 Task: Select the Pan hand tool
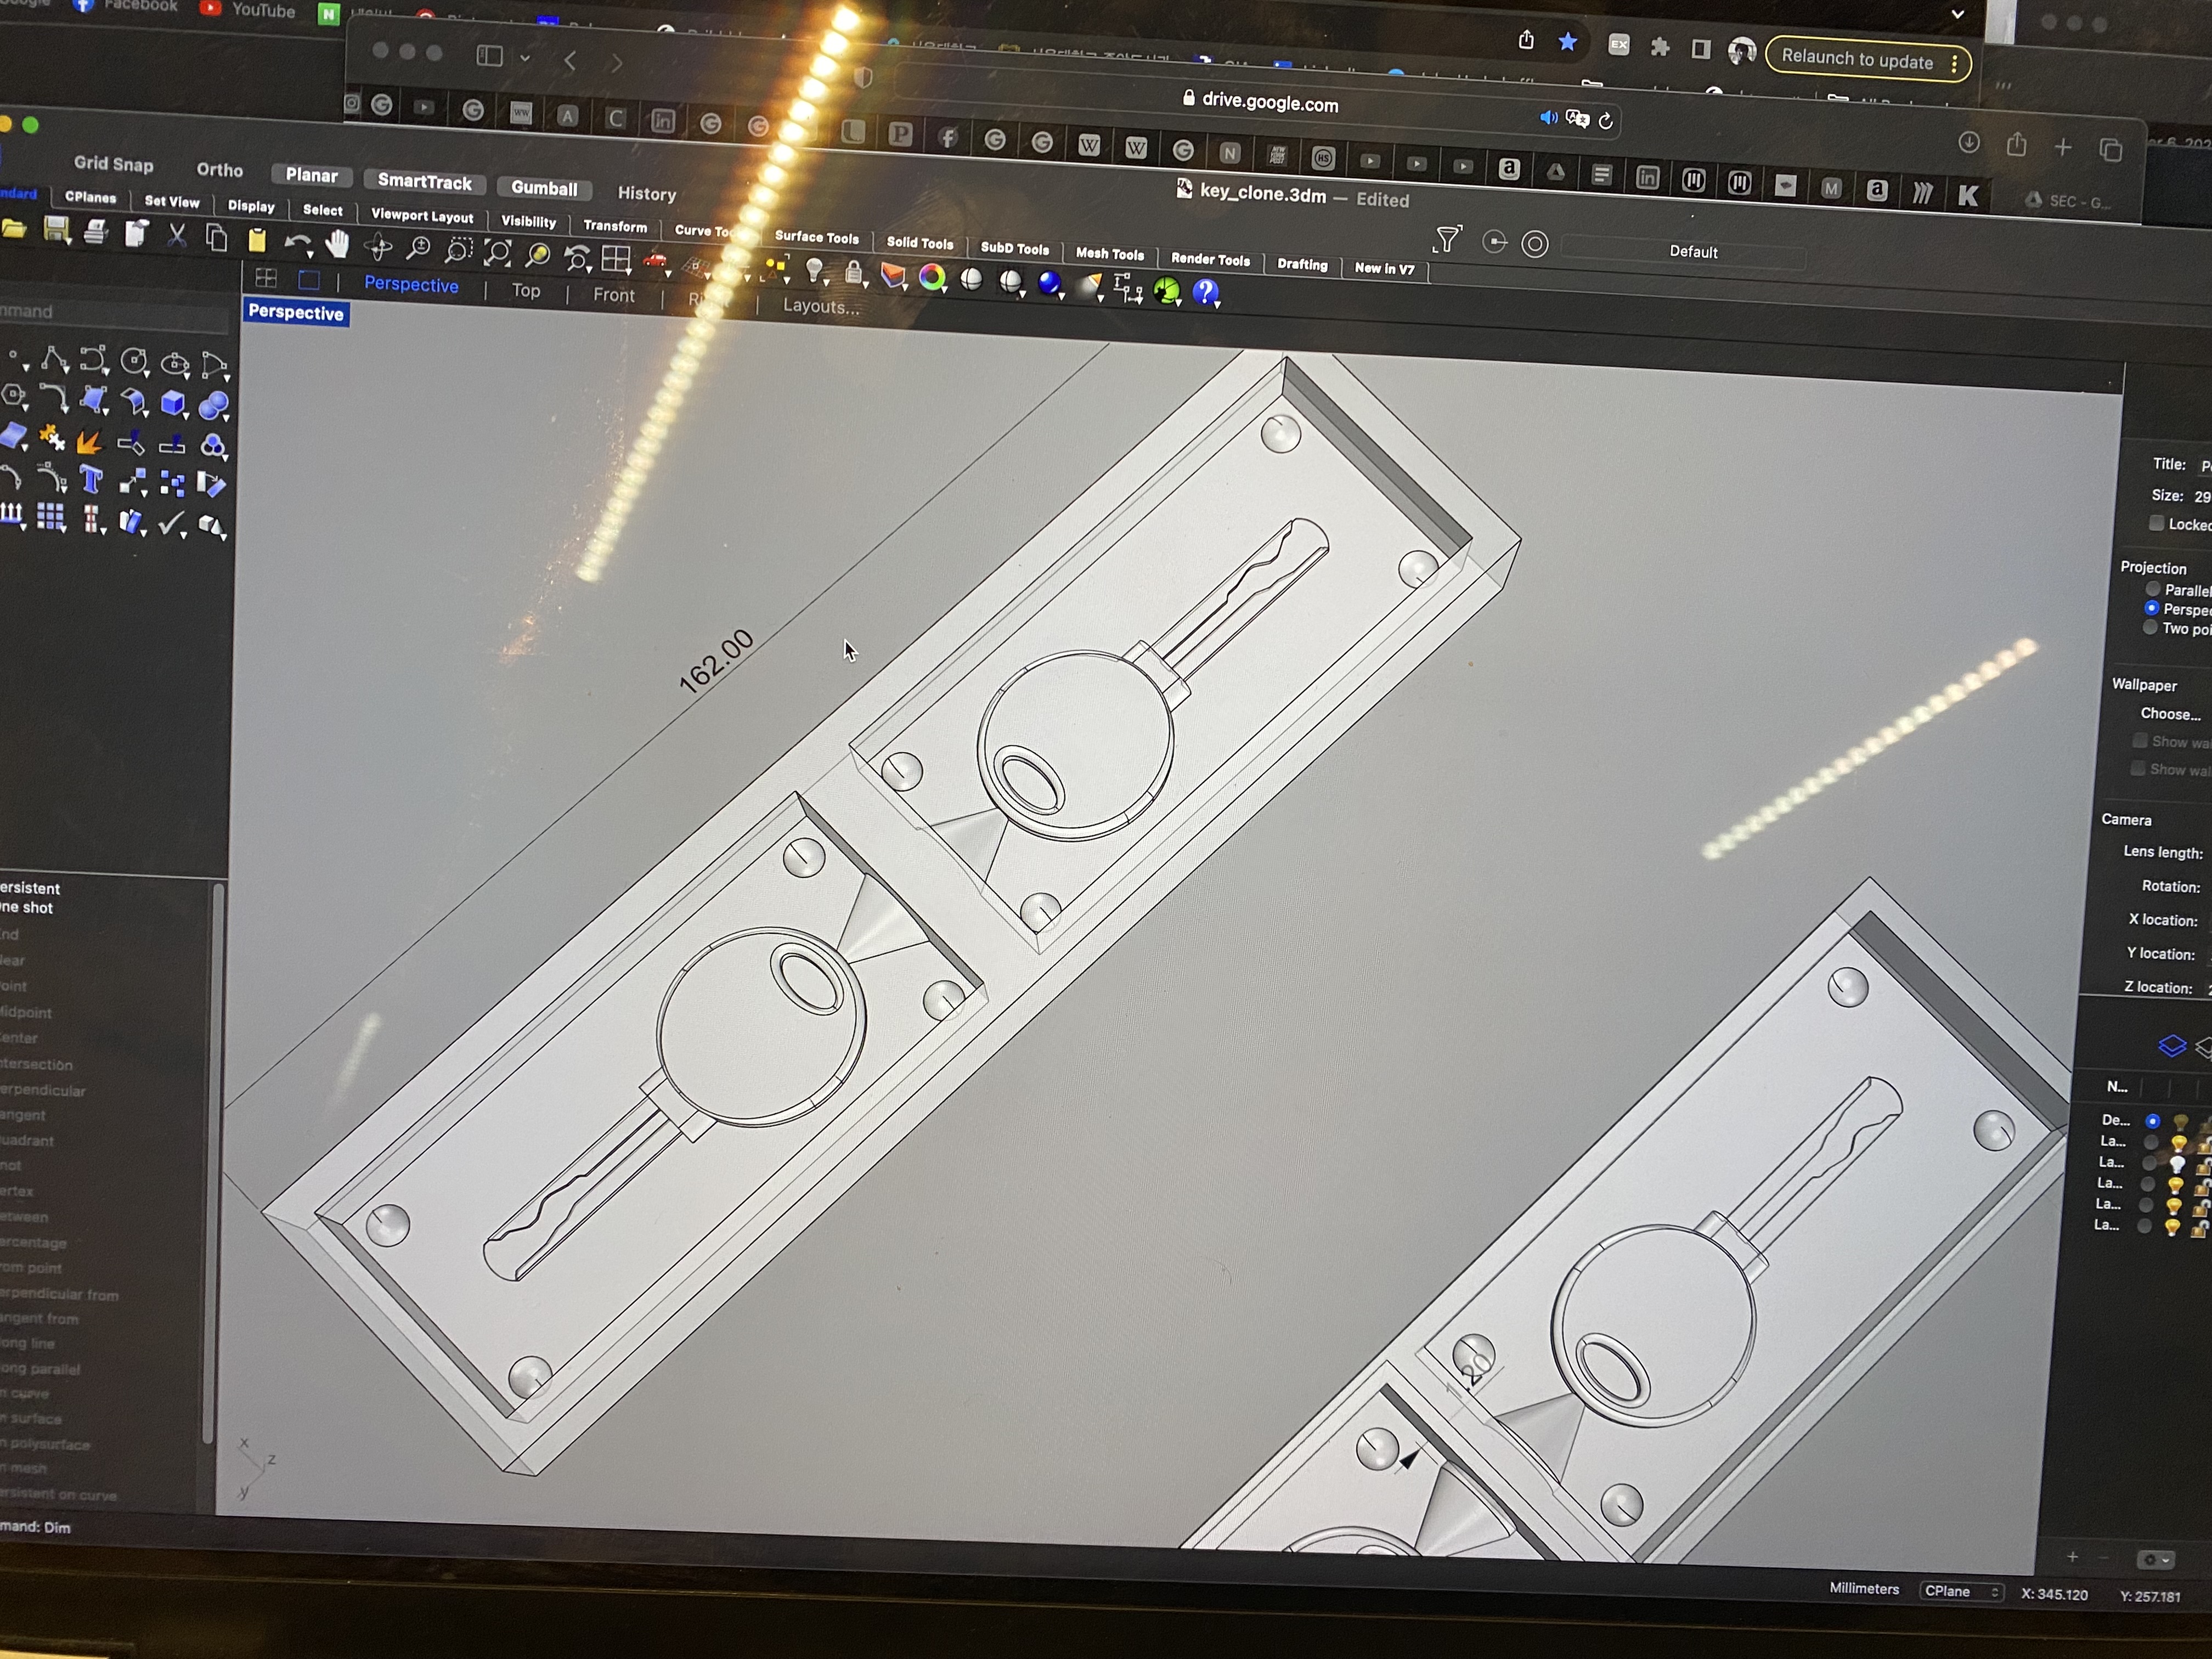tap(338, 244)
